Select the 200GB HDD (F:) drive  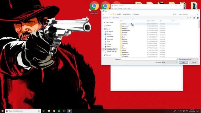click(111, 52)
